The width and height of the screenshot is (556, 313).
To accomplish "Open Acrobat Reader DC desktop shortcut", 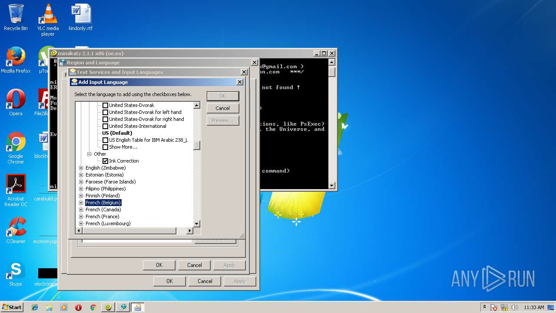I will click(x=16, y=190).
